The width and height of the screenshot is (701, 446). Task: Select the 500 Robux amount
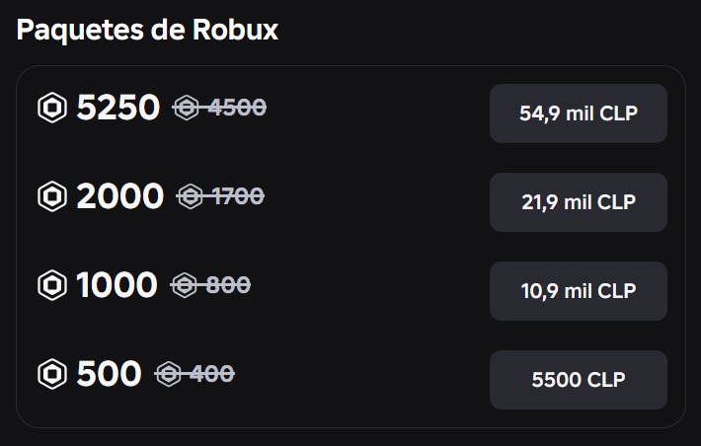pyautogui.click(x=109, y=374)
